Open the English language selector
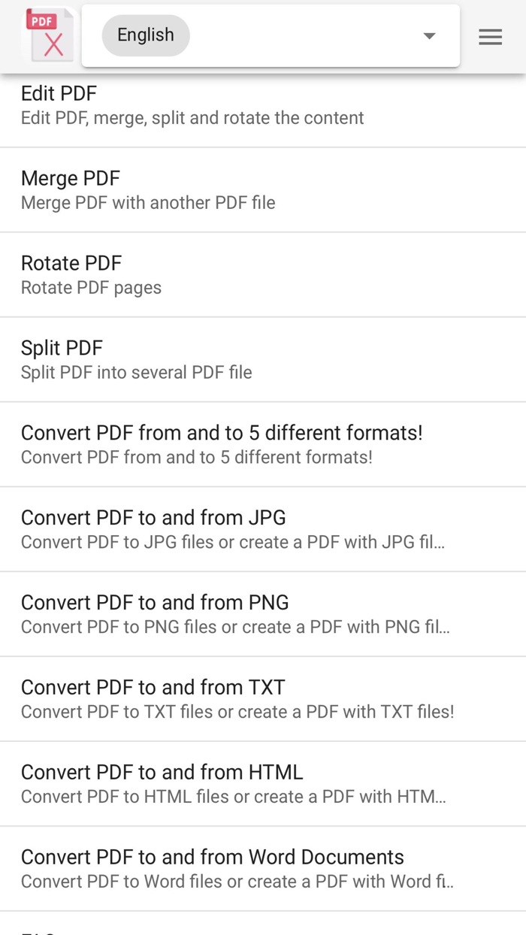The height and width of the screenshot is (935, 526). tap(145, 35)
